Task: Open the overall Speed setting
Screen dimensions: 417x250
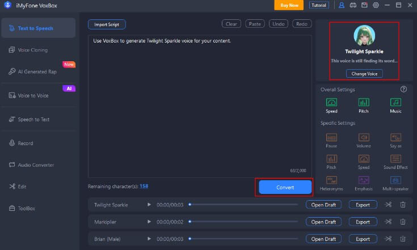Action: (x=331, y=105)
